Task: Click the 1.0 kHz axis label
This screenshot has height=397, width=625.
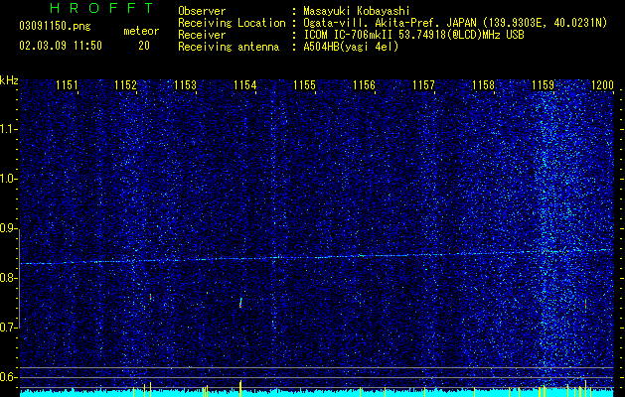Action: pyautogui.click(x=9, y=179)
